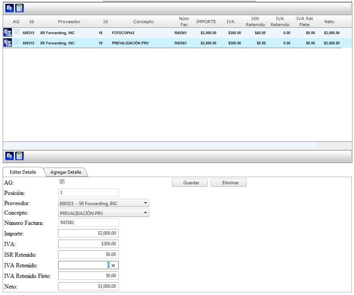Clear the IVA Retenido field with the X icon
Image resolution: width=354 pixels, height=295 pixels.
click(x=113, y=265)
